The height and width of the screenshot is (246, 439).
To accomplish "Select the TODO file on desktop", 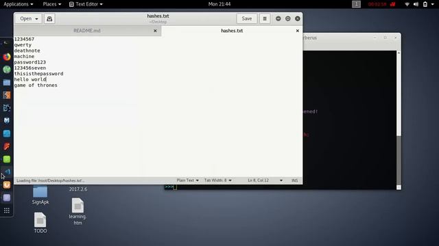I will coord(40,223).
